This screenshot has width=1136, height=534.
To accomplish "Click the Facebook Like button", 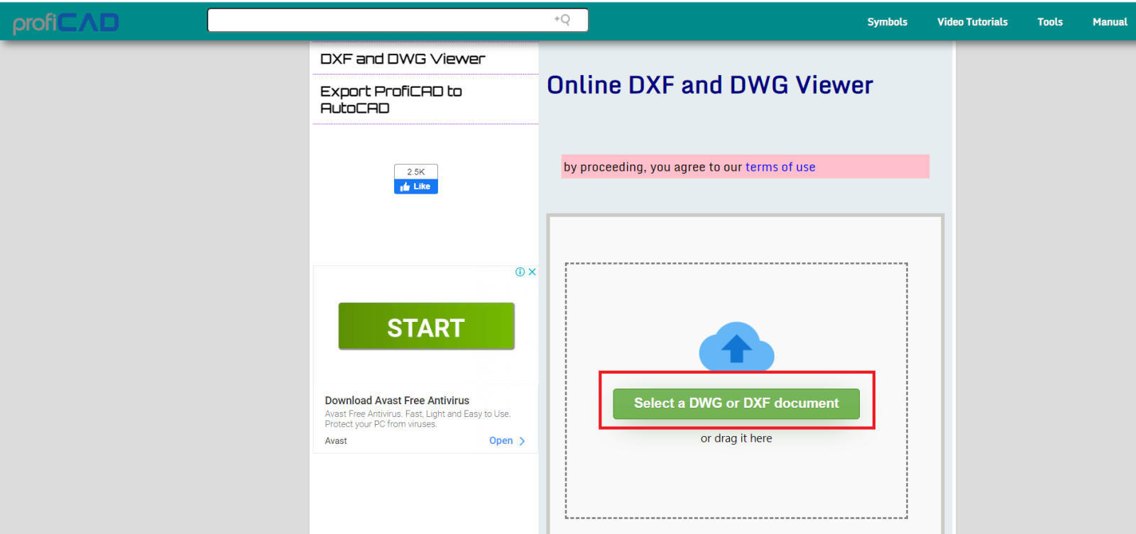I will [x=416, y=187].
